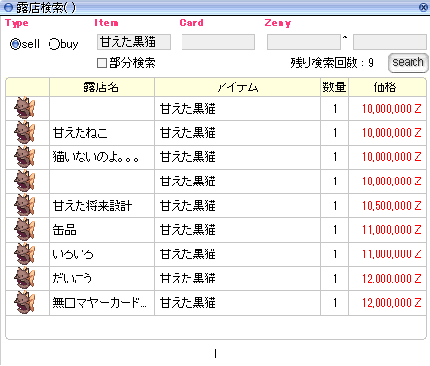Click the Item field containing 甘えた黒猫
Image resolution: width=430 pixels, height=366 pixels.
pyautogui.click(x=134, y=42)
